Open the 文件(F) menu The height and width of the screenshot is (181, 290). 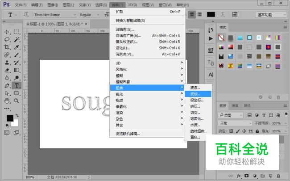21,5
